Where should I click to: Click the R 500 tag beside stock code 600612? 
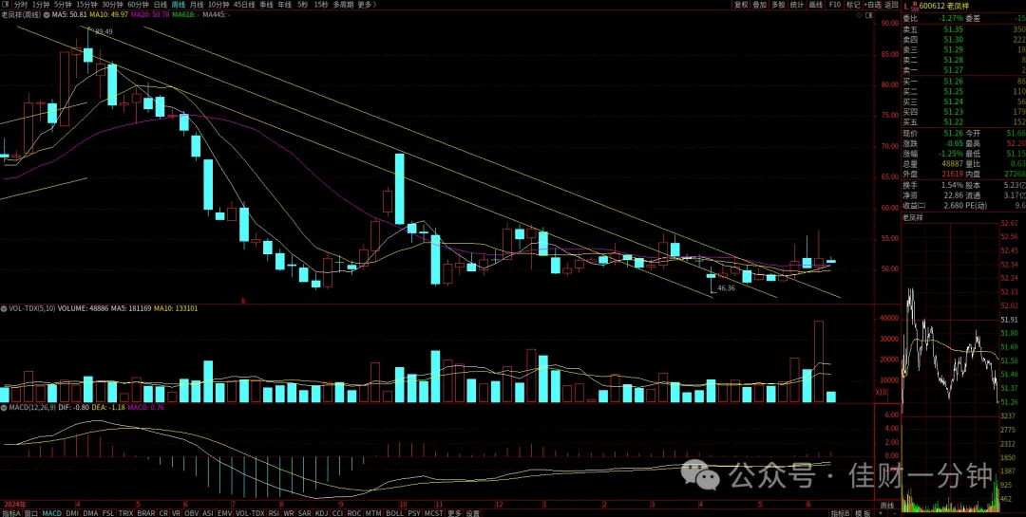tap(914, 6)
